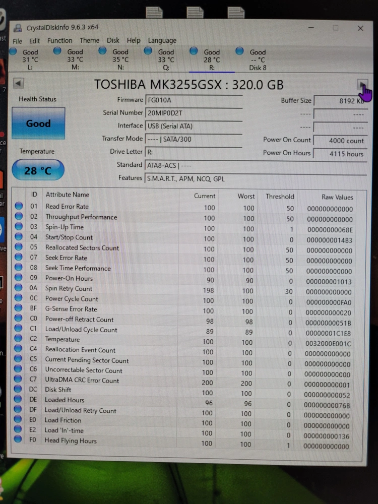Viewport: 378px width, 504px height.
Task: Click the Features field
Action: point(256,179)
